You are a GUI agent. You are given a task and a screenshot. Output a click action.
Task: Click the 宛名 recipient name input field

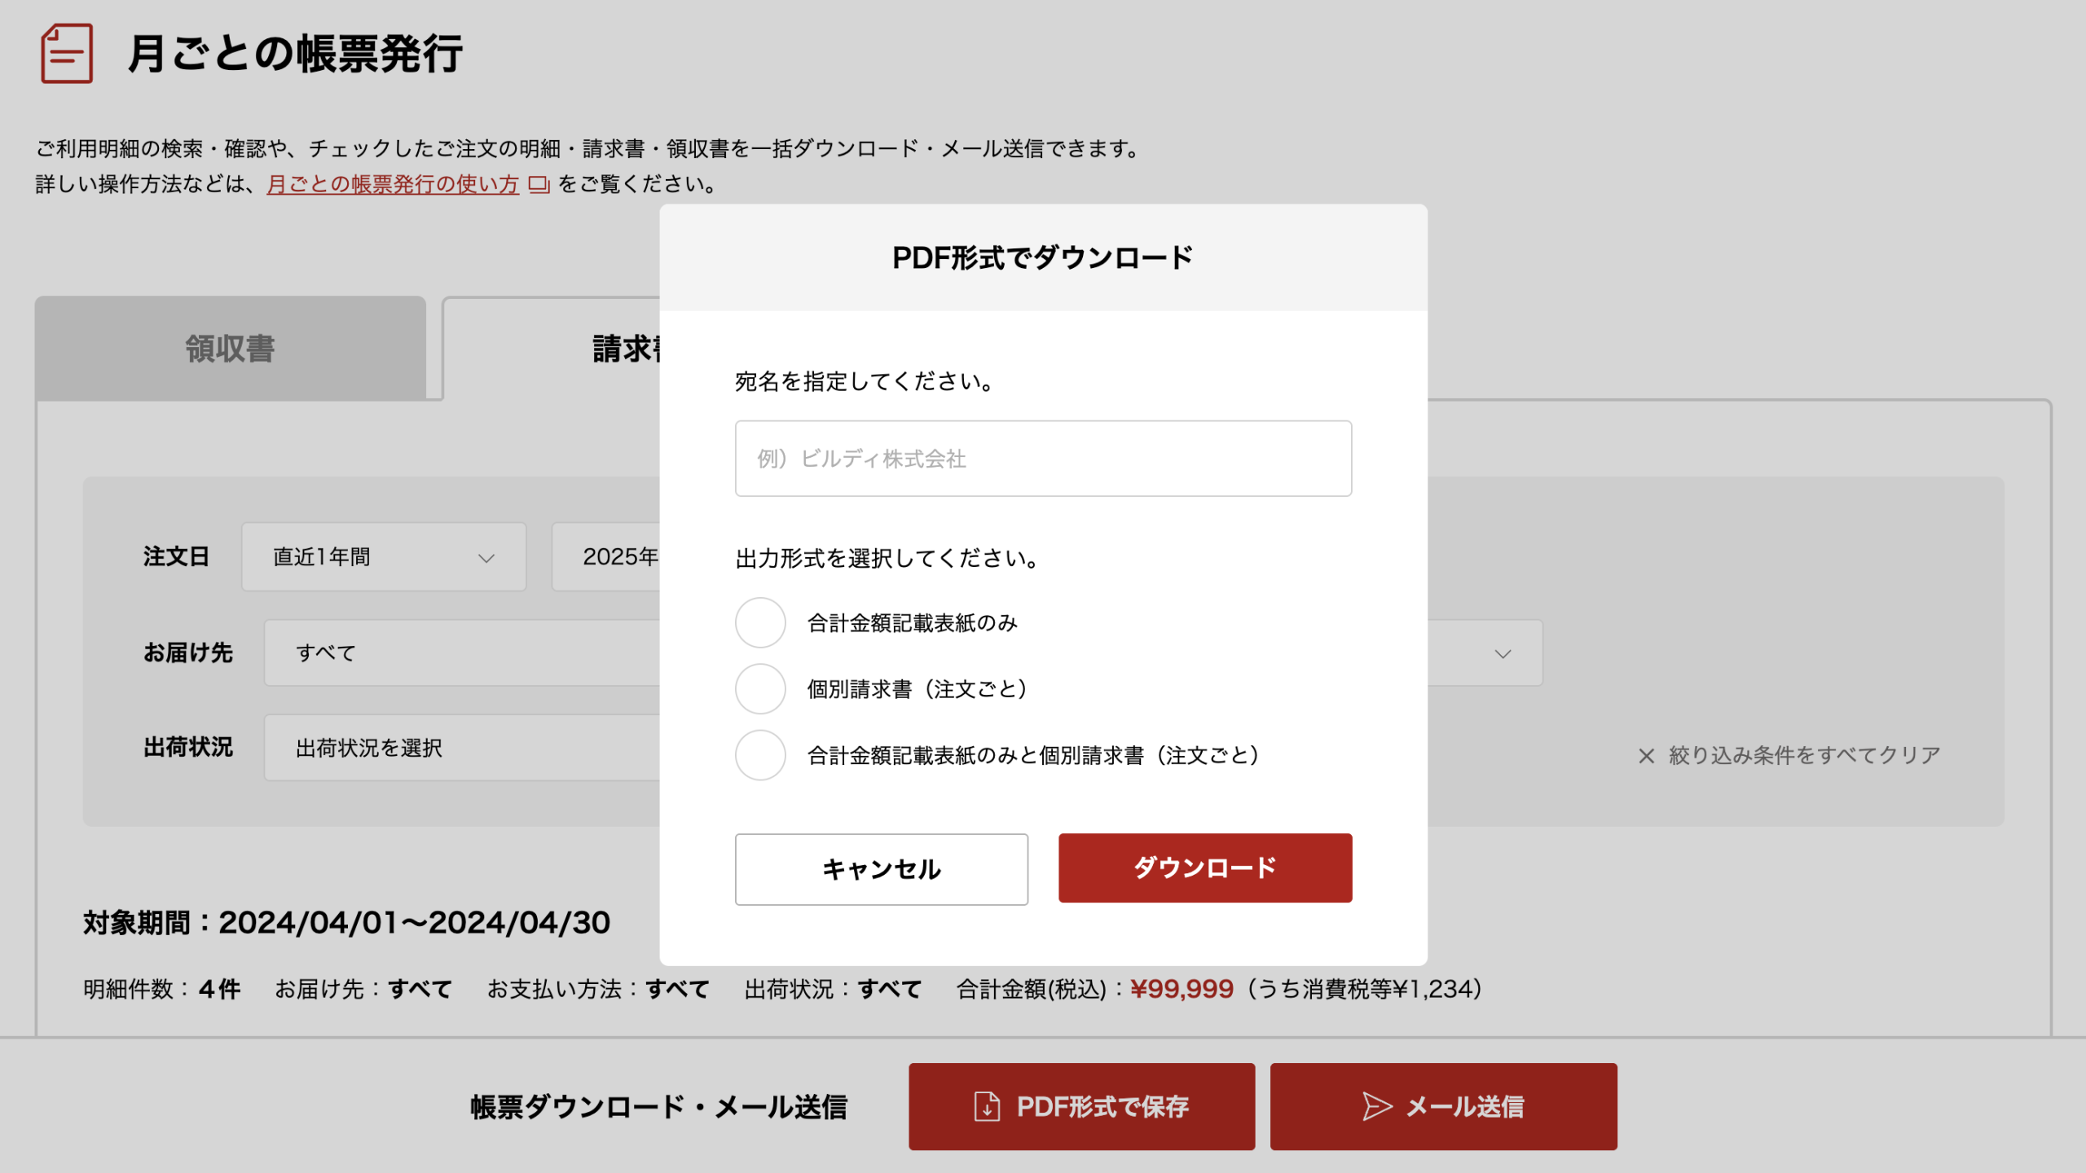pyautogui.click(x=1042, y=458)
